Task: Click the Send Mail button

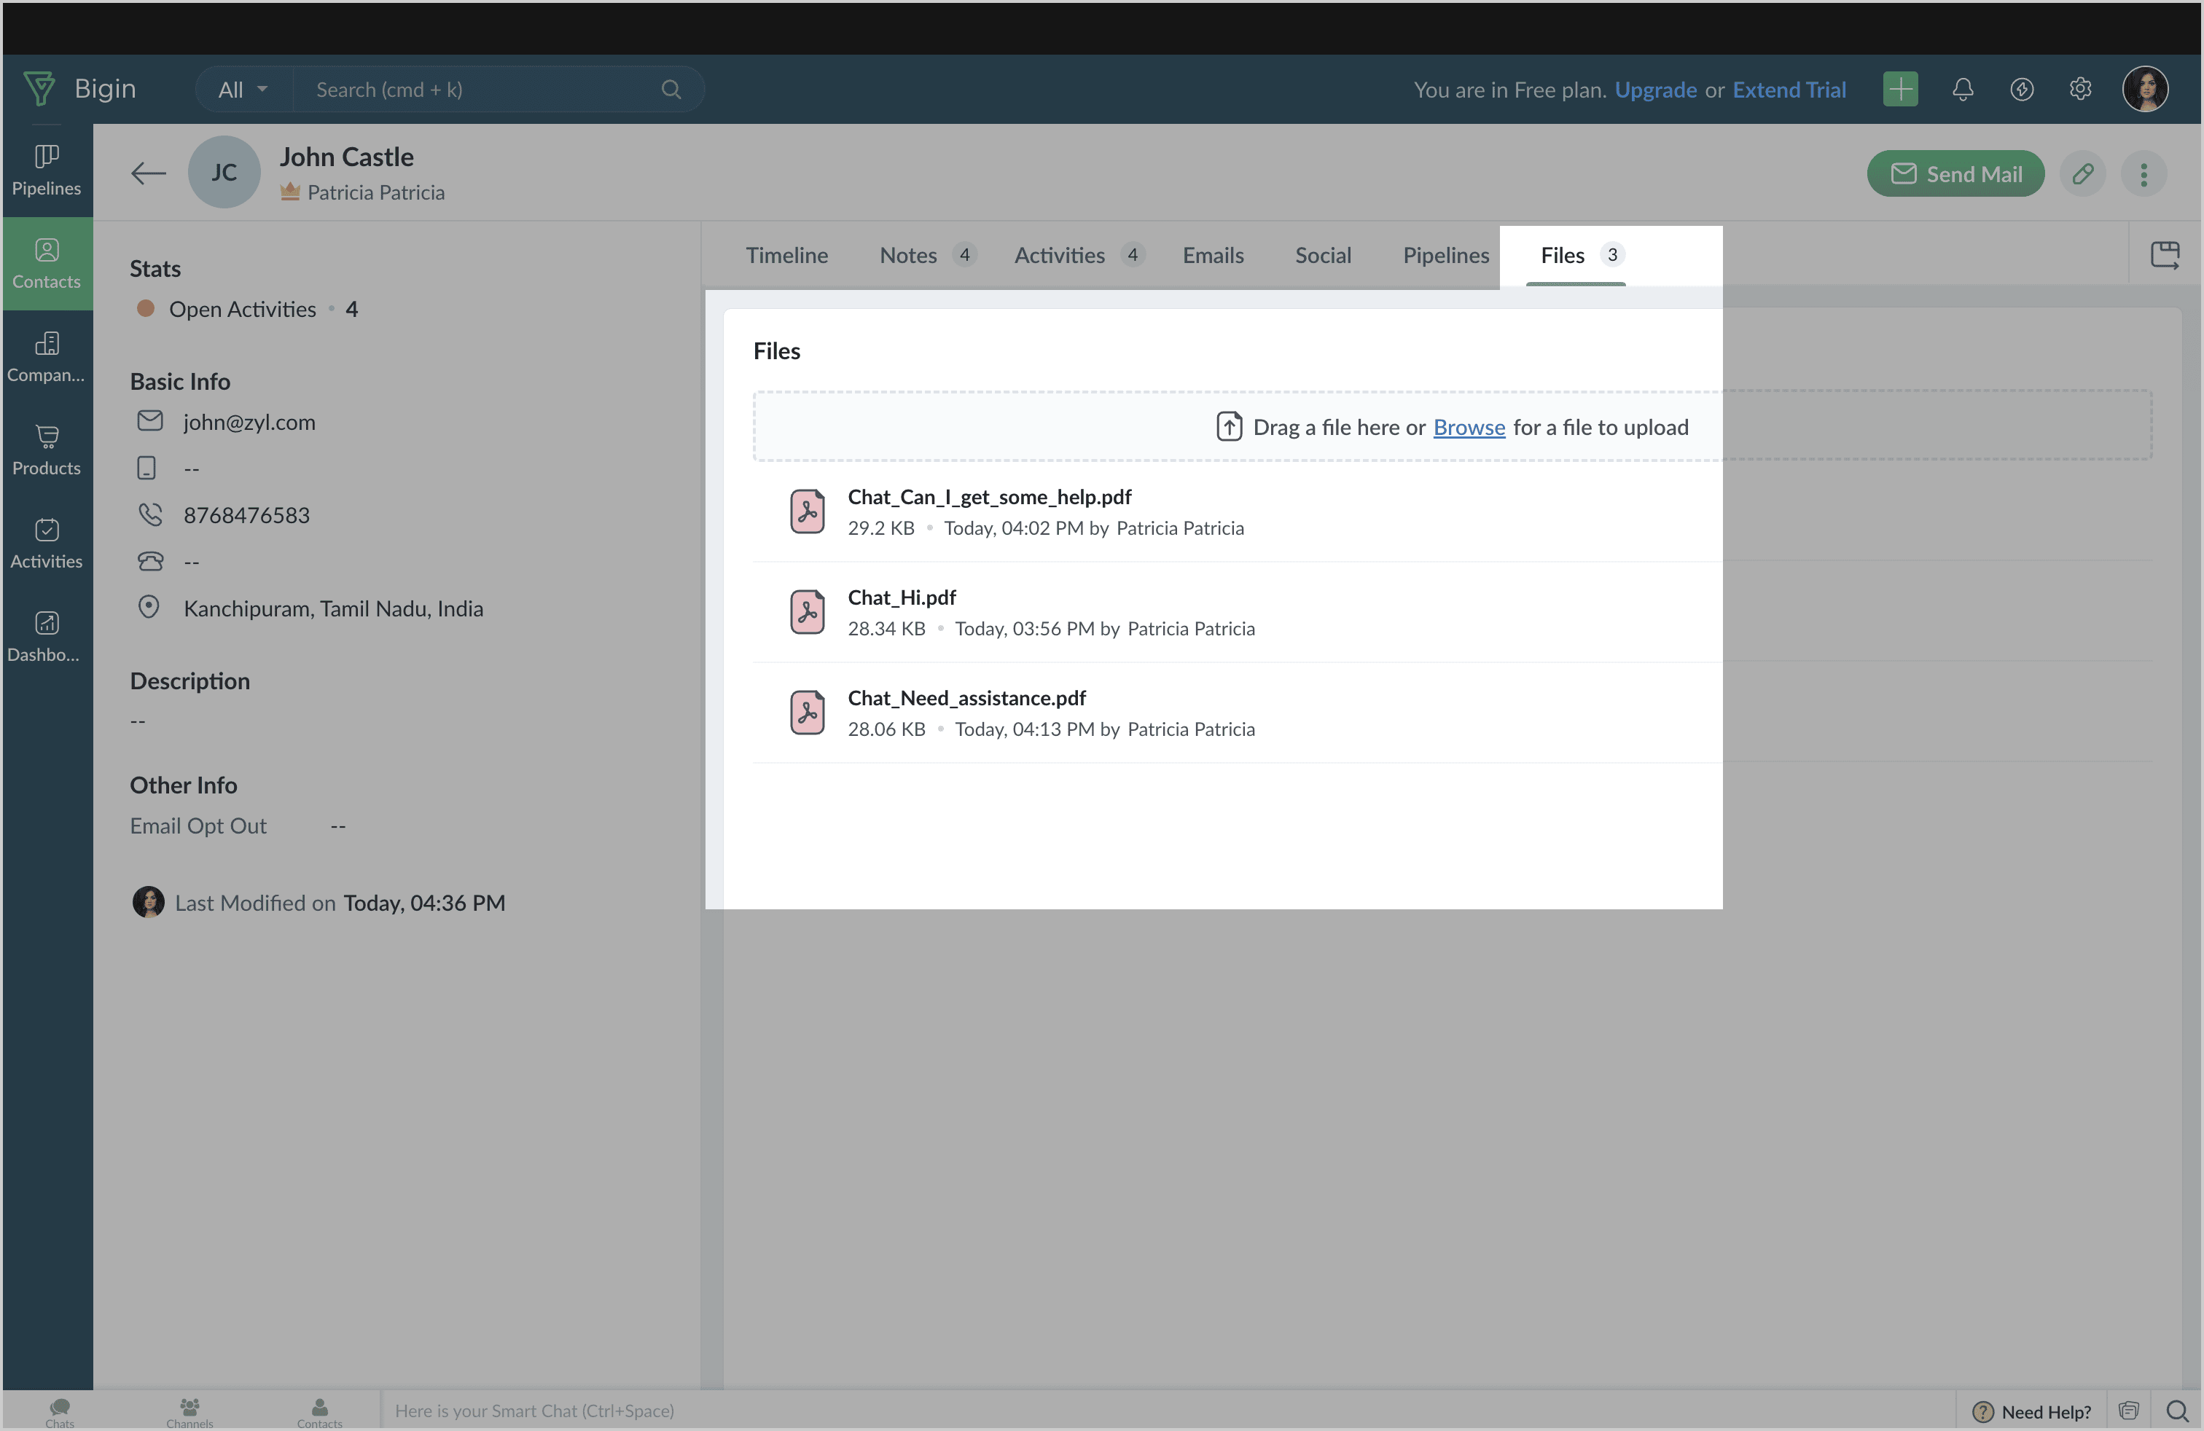Action: click(1955, 174)
